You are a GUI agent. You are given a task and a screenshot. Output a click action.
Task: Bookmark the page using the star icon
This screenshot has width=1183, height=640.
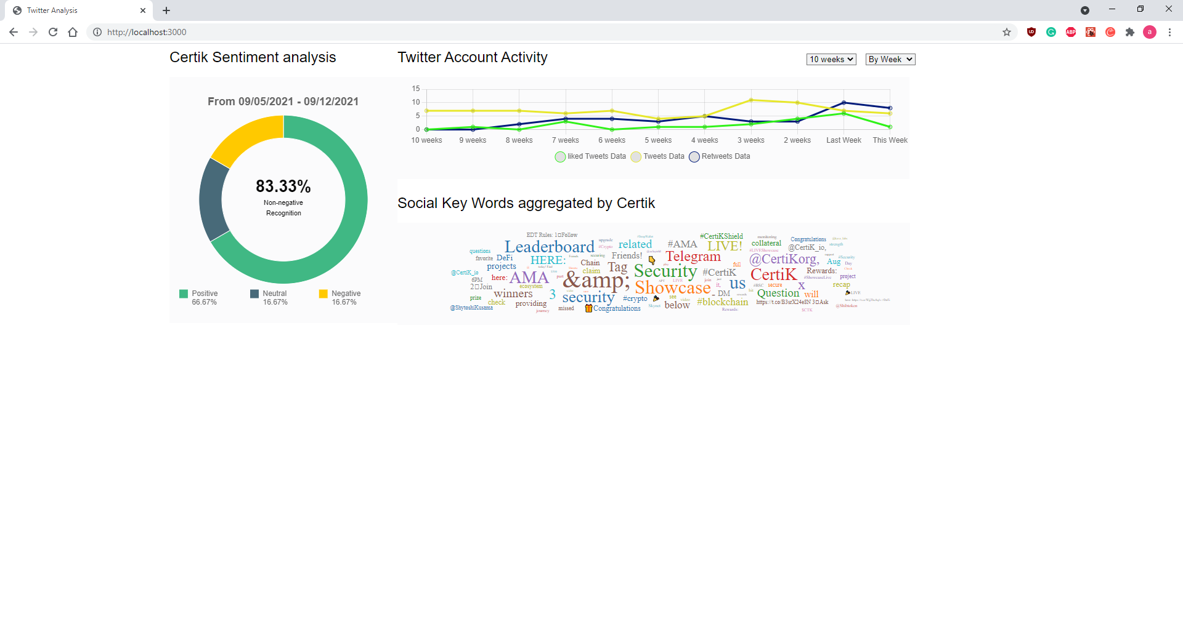tap(1007, 32)
